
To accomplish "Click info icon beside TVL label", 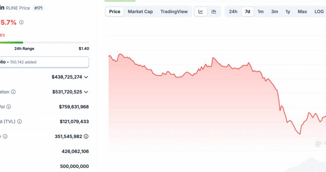I will (19, 121).
